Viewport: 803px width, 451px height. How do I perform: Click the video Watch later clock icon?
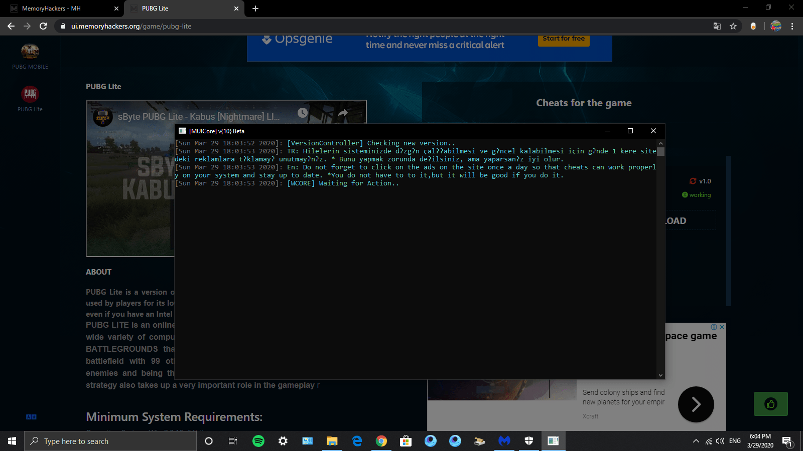point(303,113)
